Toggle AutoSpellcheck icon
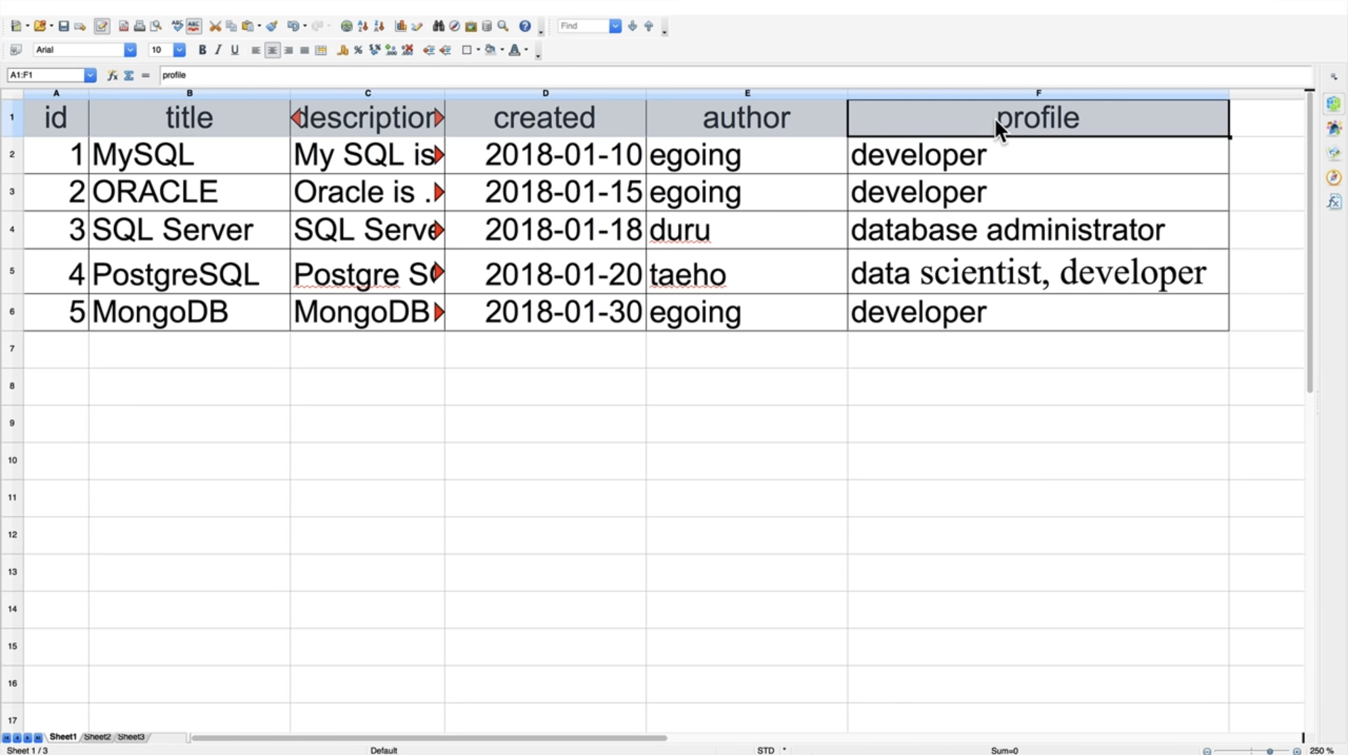Screen dimensions: 1348x755 193,26
